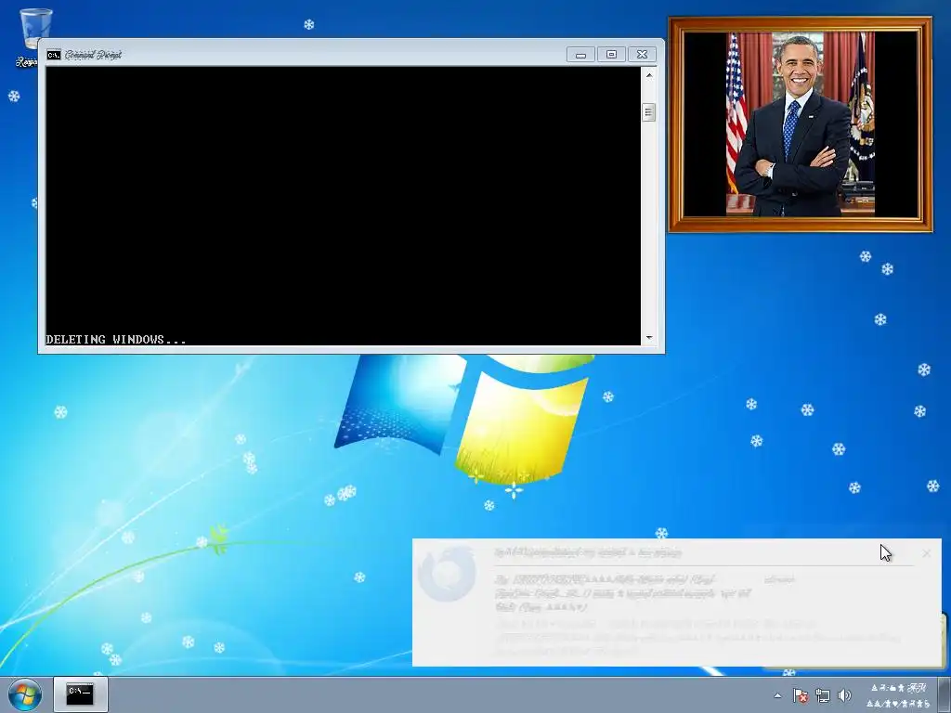Maximize the Command Prompt window
The width and height of the screenshot is (951, 713).
pyautogui.click(x=611, y=55)
